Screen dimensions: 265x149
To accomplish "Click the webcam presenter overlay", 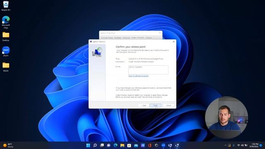I will [226, 118].
